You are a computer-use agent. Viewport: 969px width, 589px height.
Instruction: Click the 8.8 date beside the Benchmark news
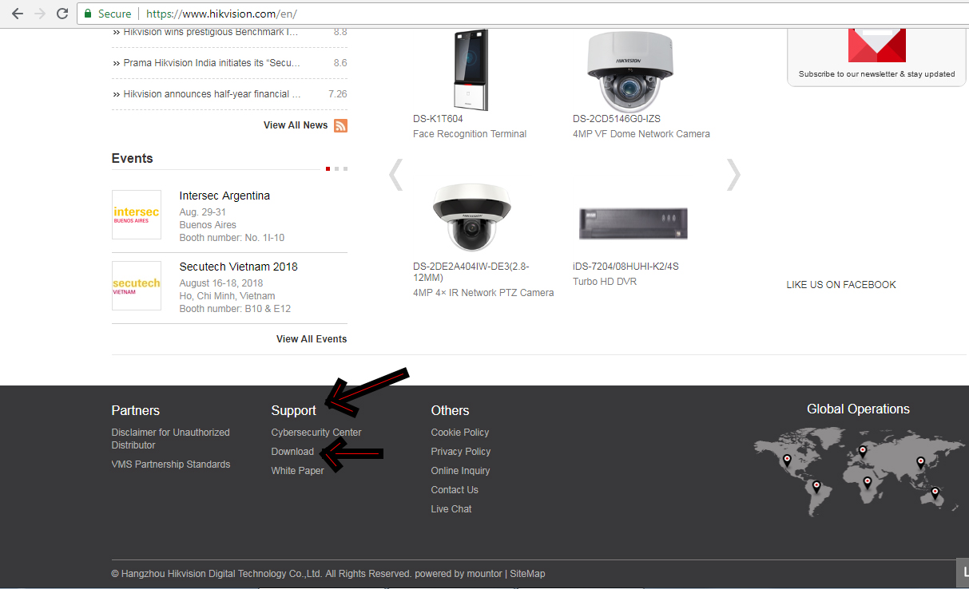[340, 32]
